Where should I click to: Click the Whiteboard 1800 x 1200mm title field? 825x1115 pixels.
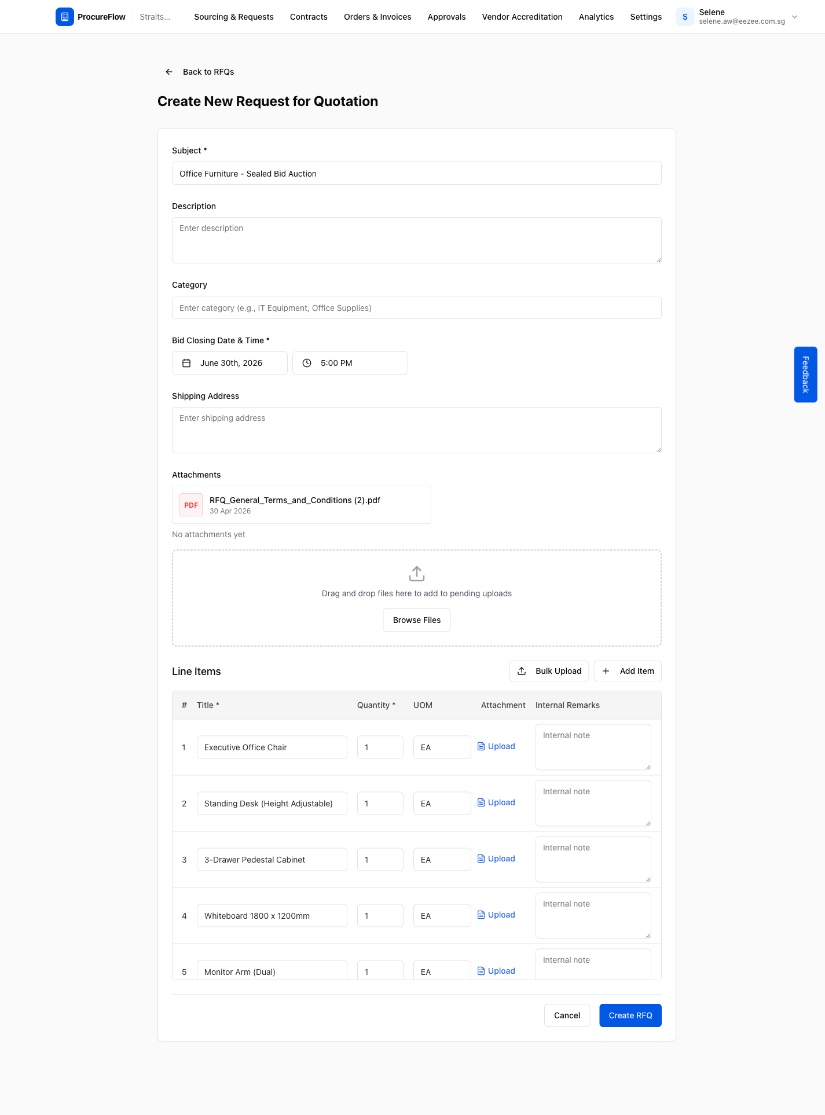272,915
